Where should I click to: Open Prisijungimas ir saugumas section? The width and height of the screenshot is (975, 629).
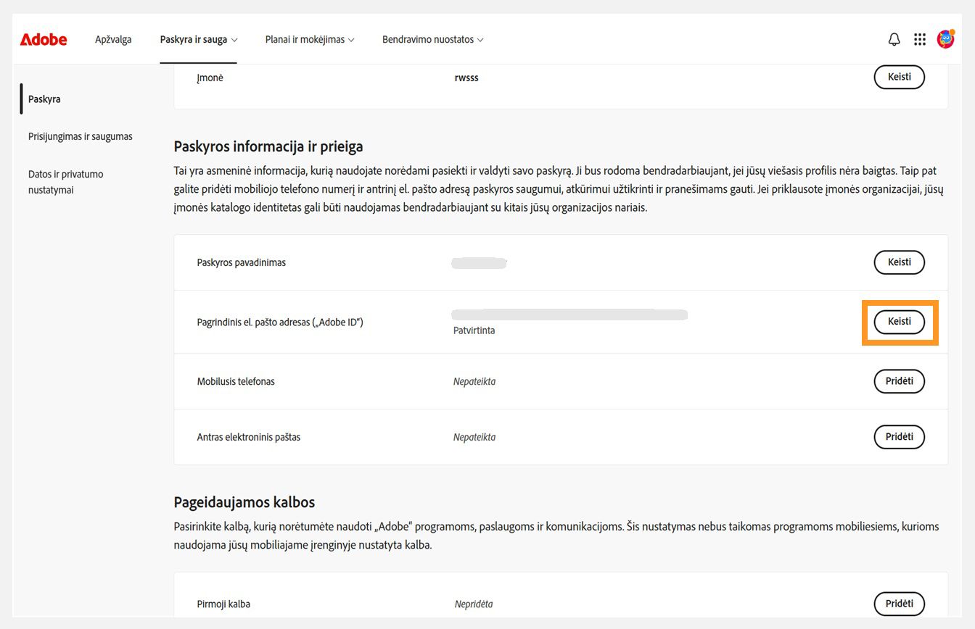coord(80,136)
